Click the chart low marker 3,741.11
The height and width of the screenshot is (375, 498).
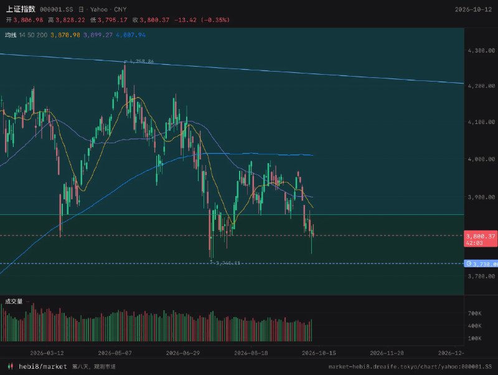[x=228, y=263]
